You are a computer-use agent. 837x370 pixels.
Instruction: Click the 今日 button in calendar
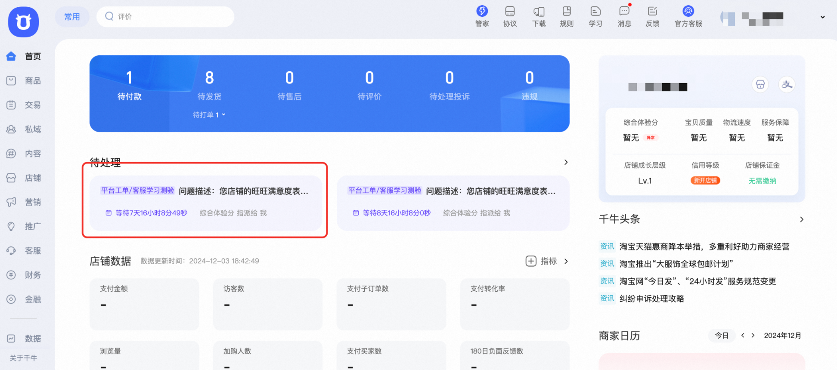[x=722, y=335]
